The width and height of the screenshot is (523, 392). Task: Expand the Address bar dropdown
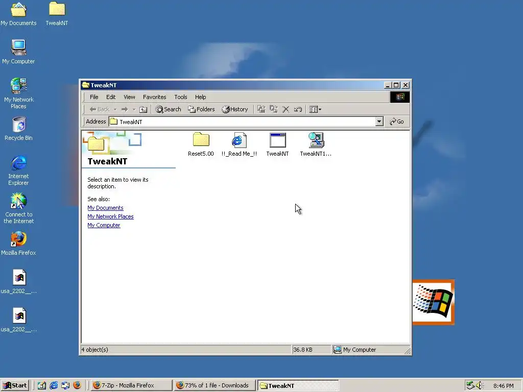click(379, 121)
